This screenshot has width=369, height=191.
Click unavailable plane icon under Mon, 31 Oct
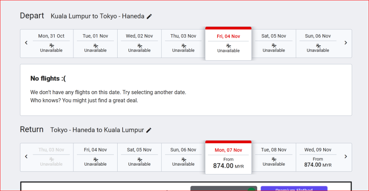tap(52, 45)
